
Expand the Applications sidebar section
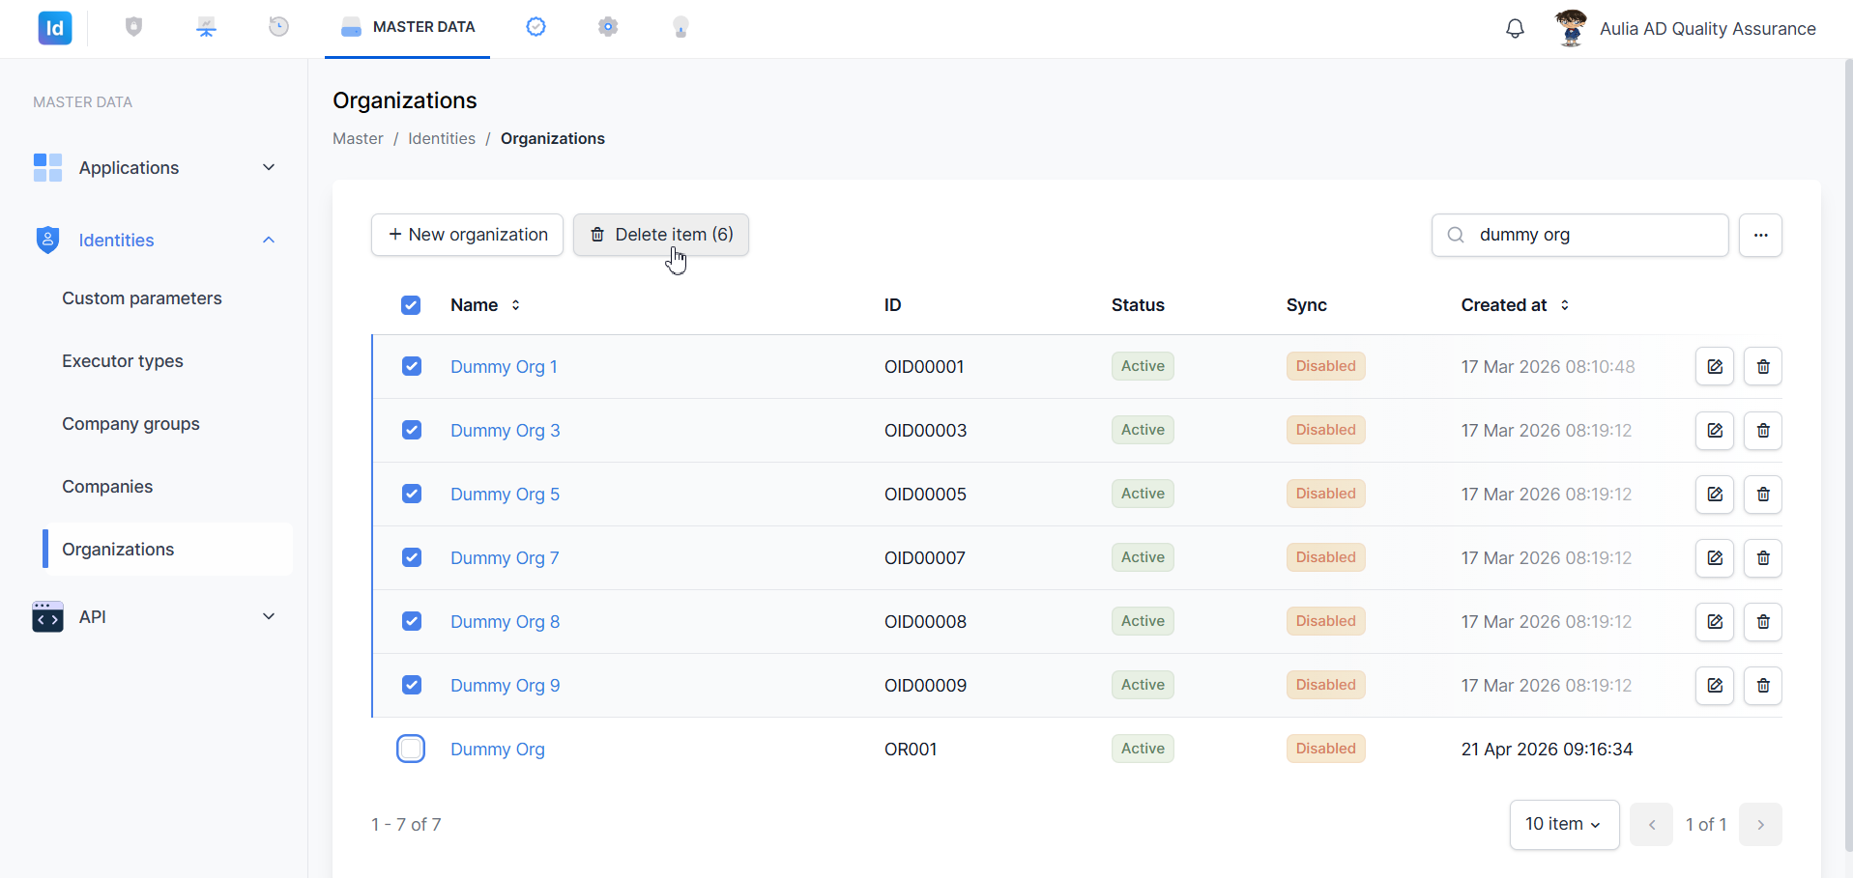pos(155,168)
